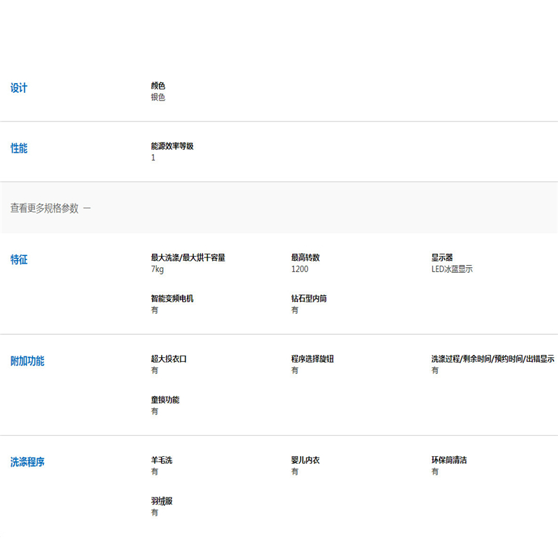558x558 pixels.
Task: Click the 最大洗涤/最大烘干容量 label
Action: click(x=188, y=257)
